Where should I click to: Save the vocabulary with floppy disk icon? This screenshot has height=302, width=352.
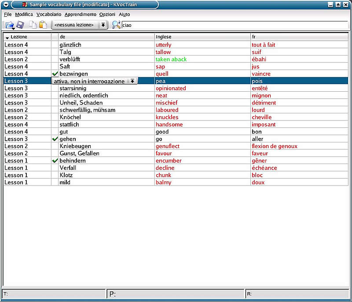[x=20, y=25]
